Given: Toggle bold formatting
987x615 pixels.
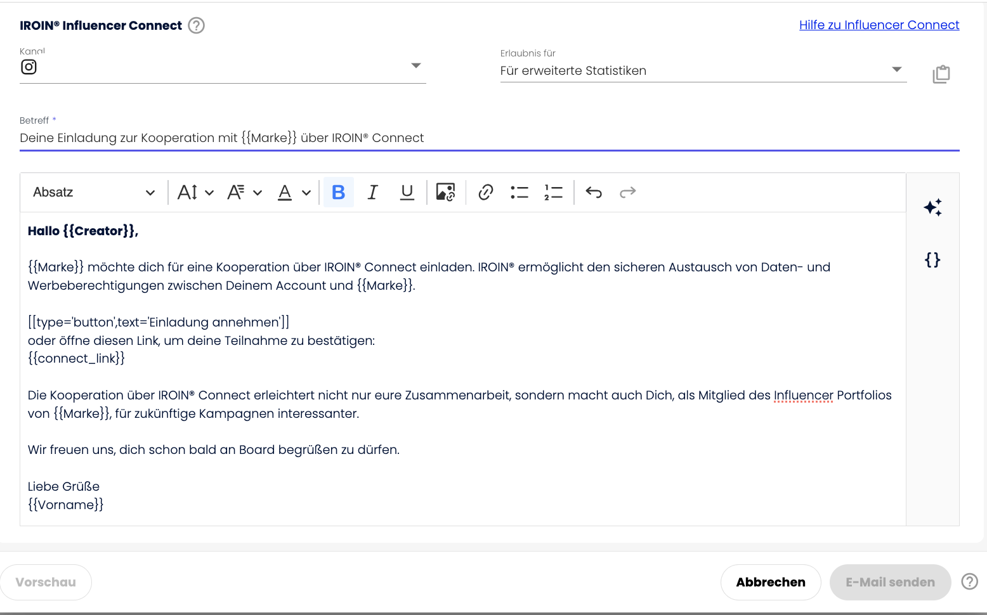Looking at the screenshot, I should click(339, 192).
